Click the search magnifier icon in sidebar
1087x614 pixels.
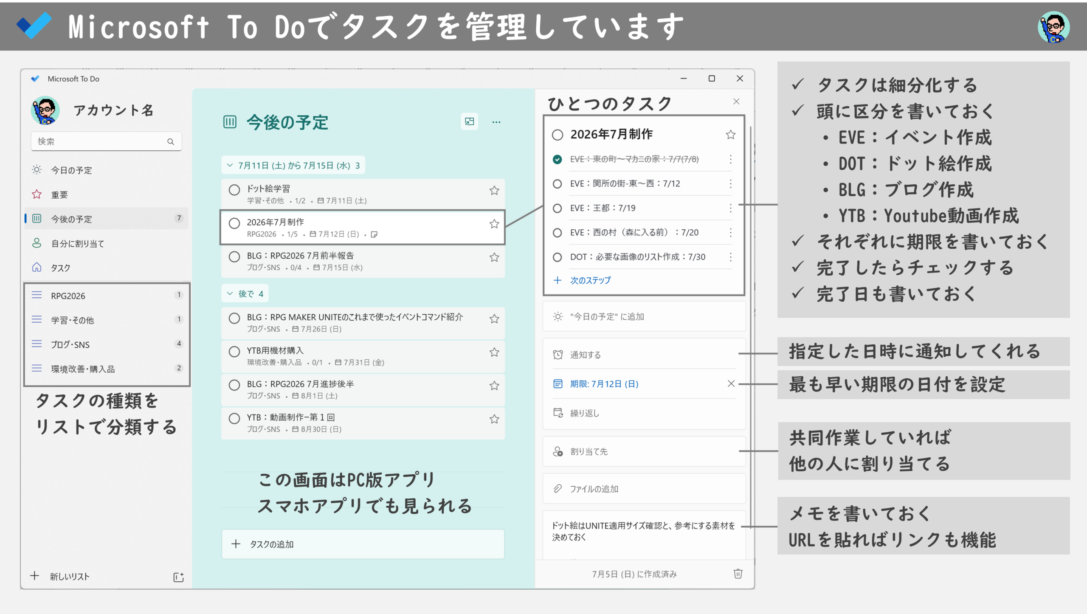click(x=171, y=142)
